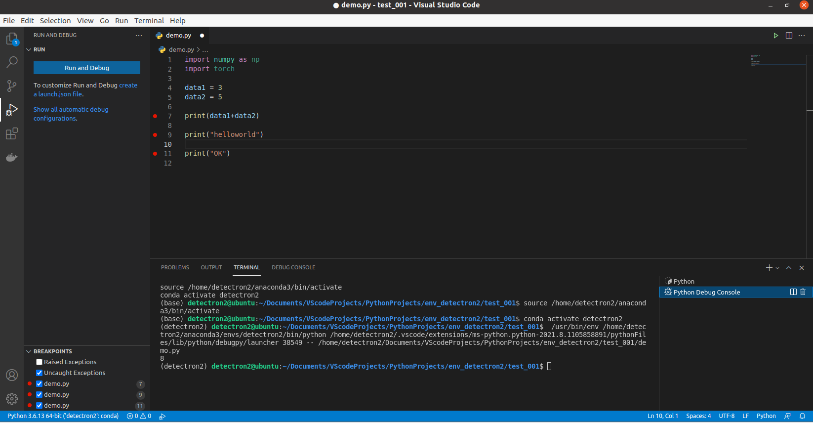
Task: Click the Run and Debug button
Action: tap(87, 68)
